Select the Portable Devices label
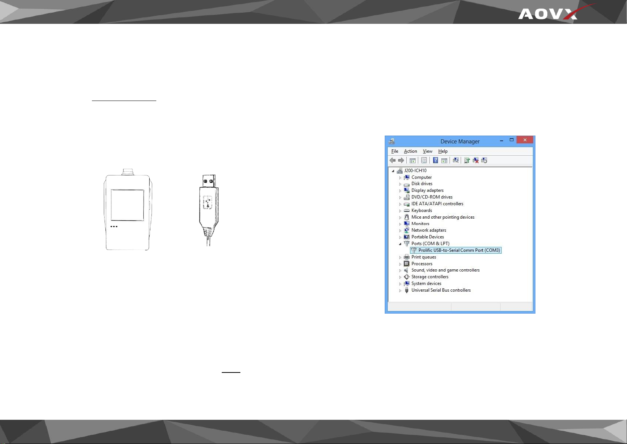627x444 pixels. pyautogui.click(x=428, y=237)
